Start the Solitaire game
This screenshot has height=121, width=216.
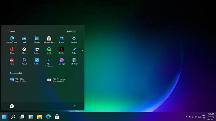pyautogui.click(x=37, y=51)
